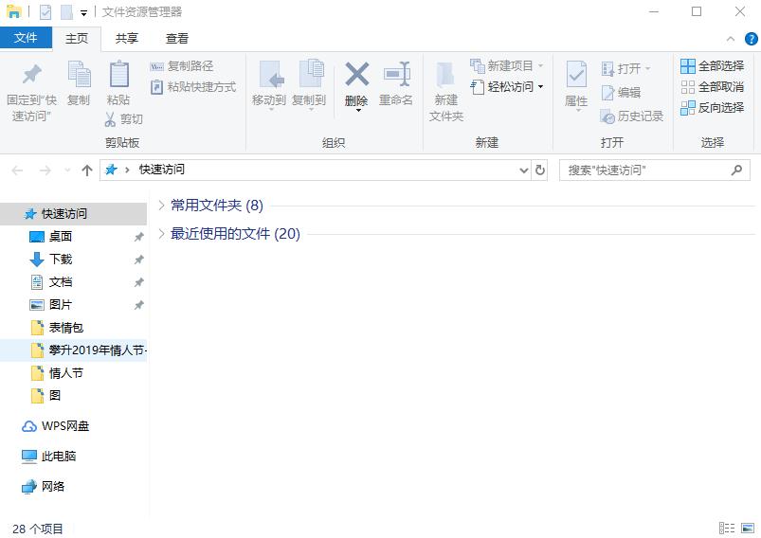761x538 pixels.
Task: Click the 搜索"快速访问" search box
Action: [x=655, y=170]
